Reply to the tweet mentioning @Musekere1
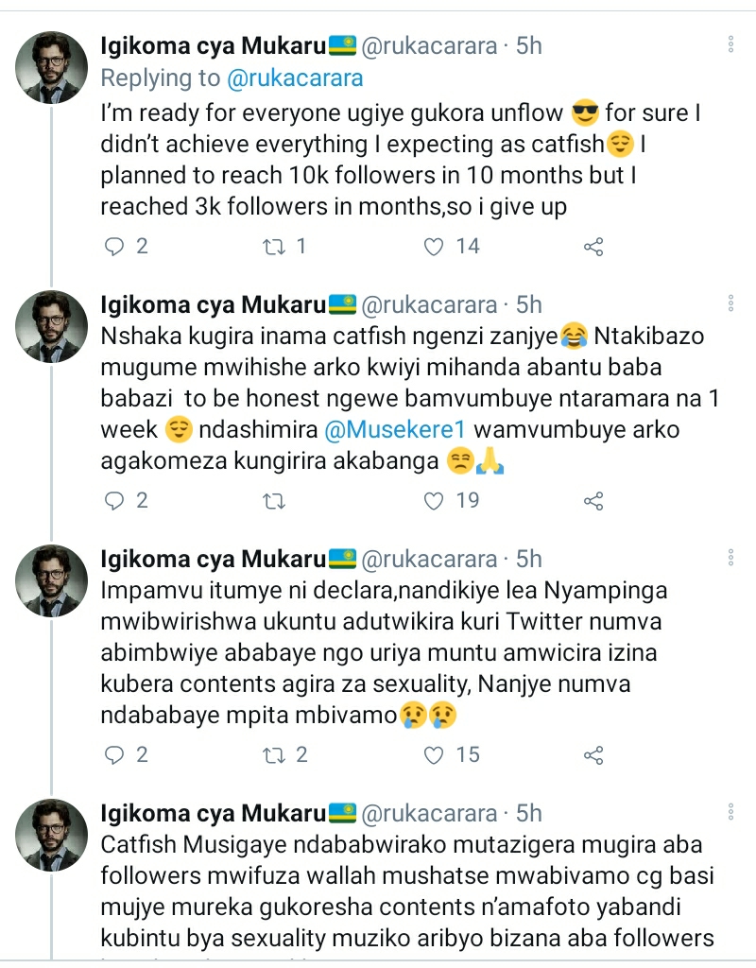 click(114, 501)
